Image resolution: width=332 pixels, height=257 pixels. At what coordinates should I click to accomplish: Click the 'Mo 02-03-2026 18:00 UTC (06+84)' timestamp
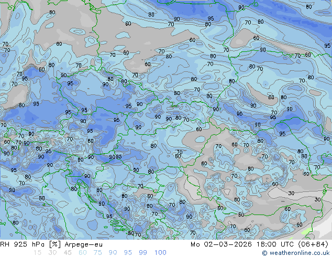click(259, 244)
